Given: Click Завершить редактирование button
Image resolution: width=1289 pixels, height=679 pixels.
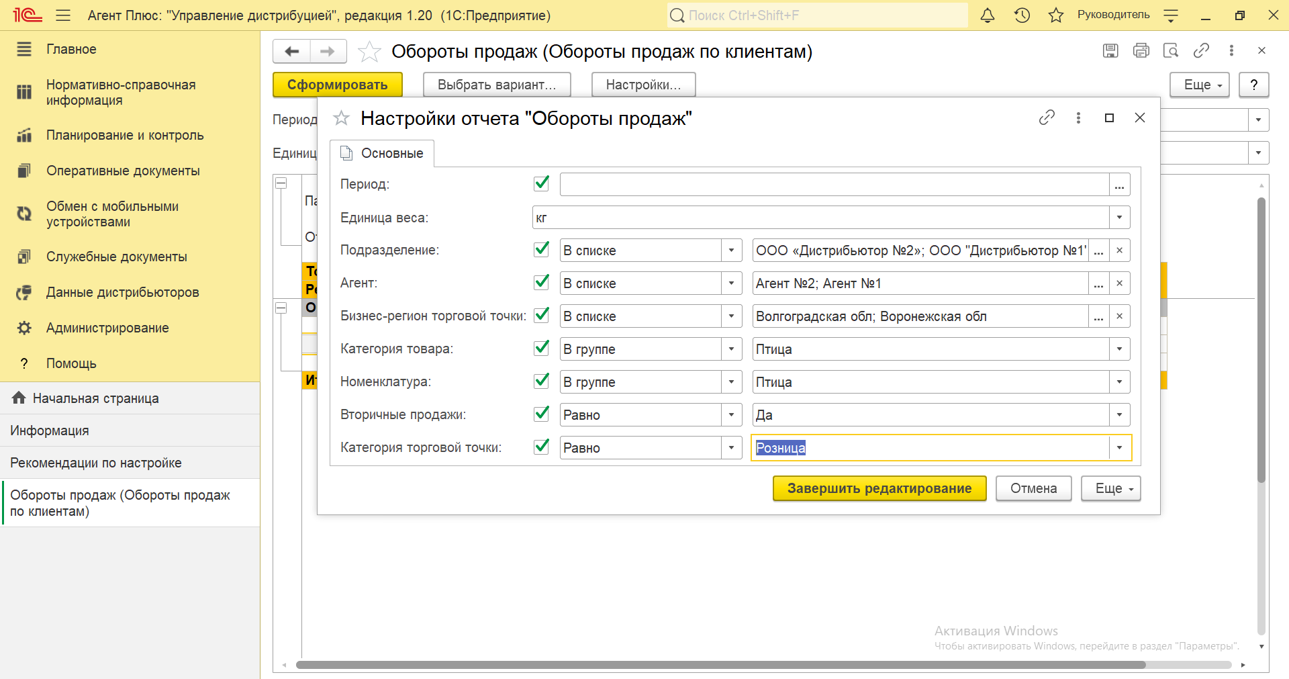Looking at the screenshot, I should [879, 488].
